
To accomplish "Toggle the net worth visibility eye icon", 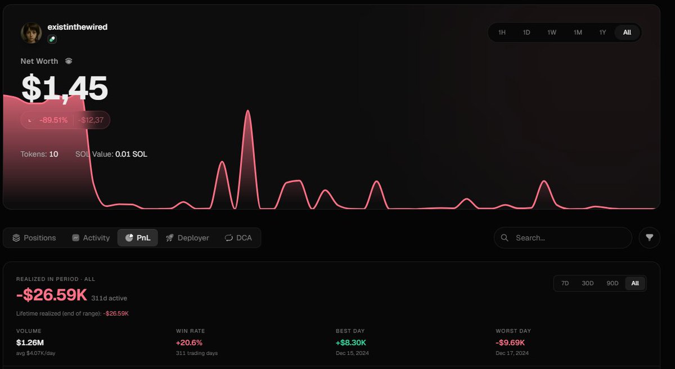I will click(69, 61).
